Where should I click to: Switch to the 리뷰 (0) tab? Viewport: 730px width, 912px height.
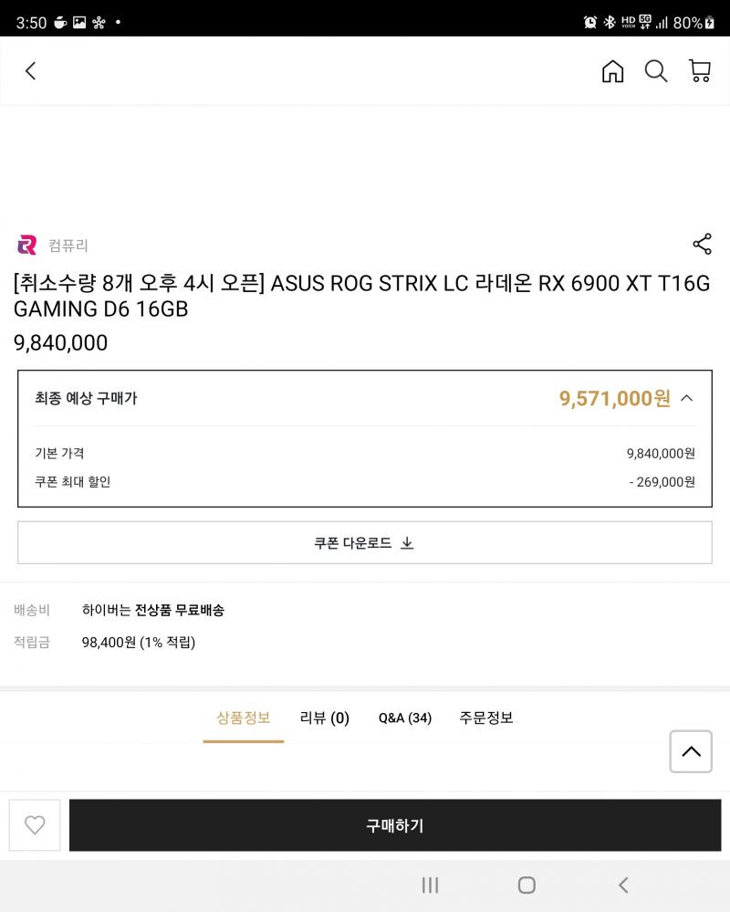(324, 718)
